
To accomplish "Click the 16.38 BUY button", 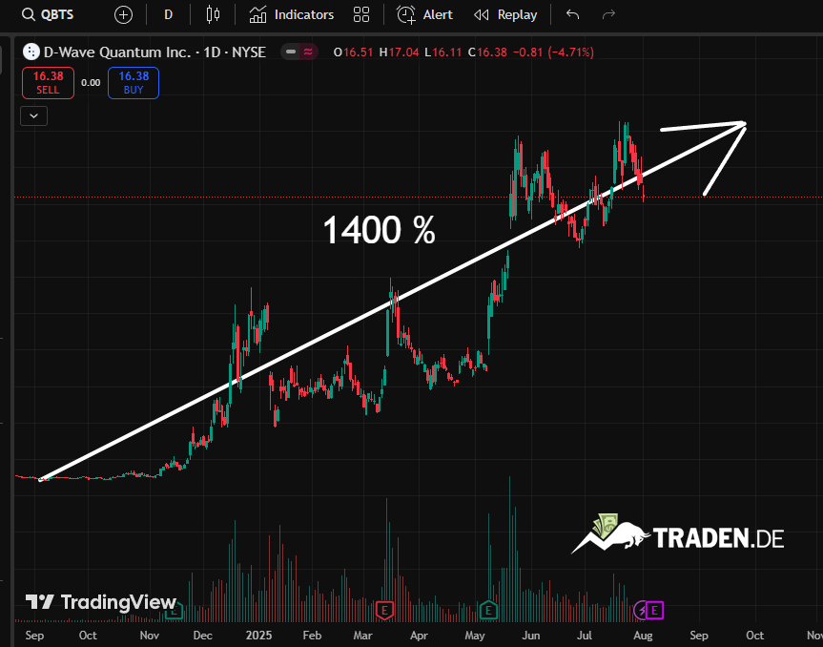I will [134, 83].
